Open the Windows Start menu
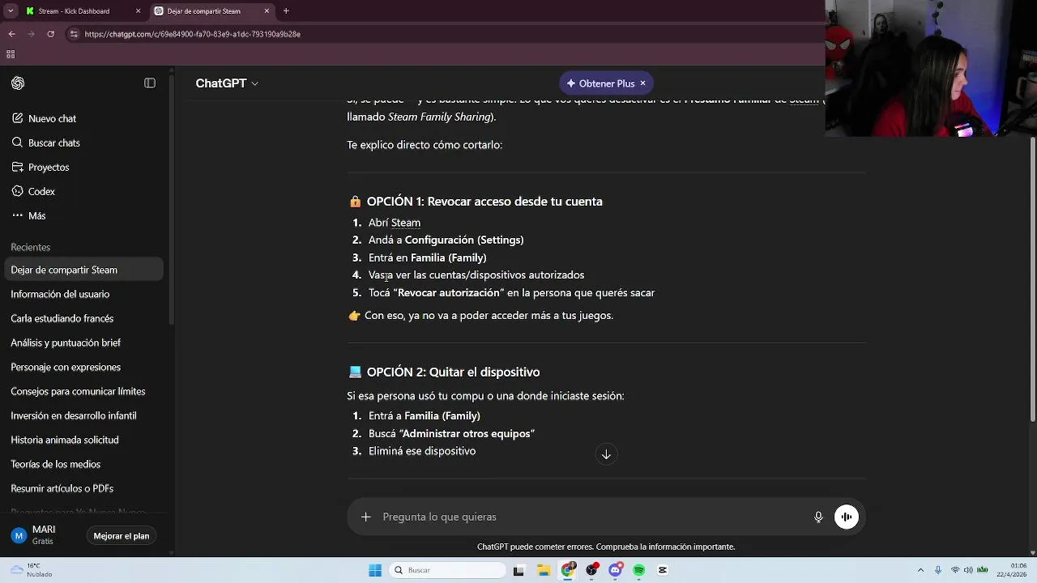 [x=375, y=570]
